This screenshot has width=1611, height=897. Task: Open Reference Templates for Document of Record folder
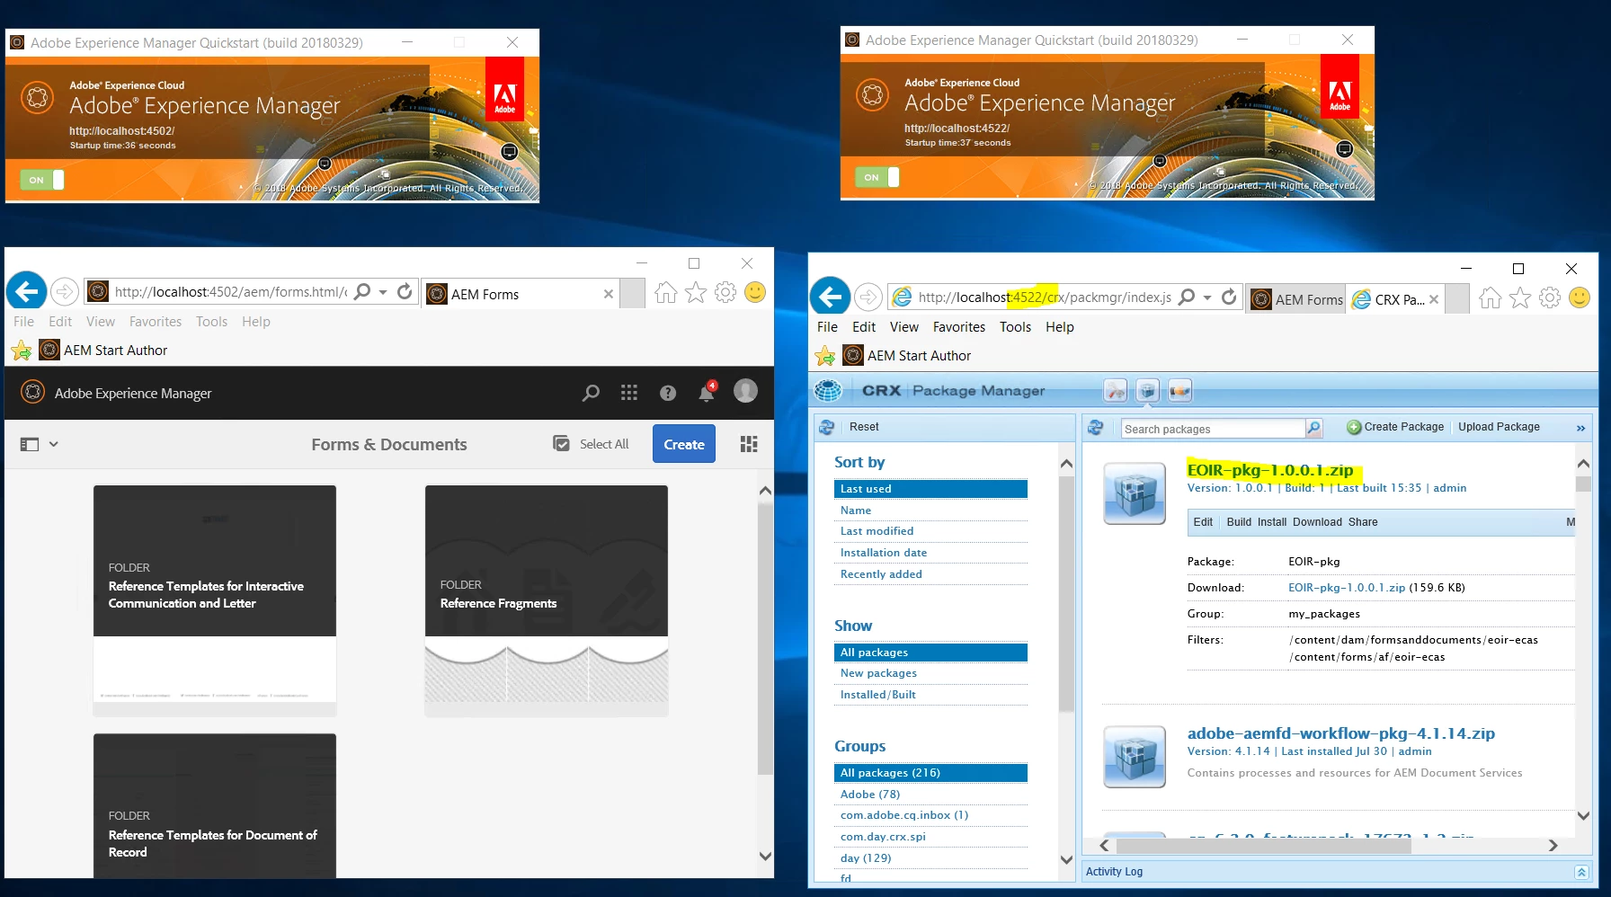(215, 805)
